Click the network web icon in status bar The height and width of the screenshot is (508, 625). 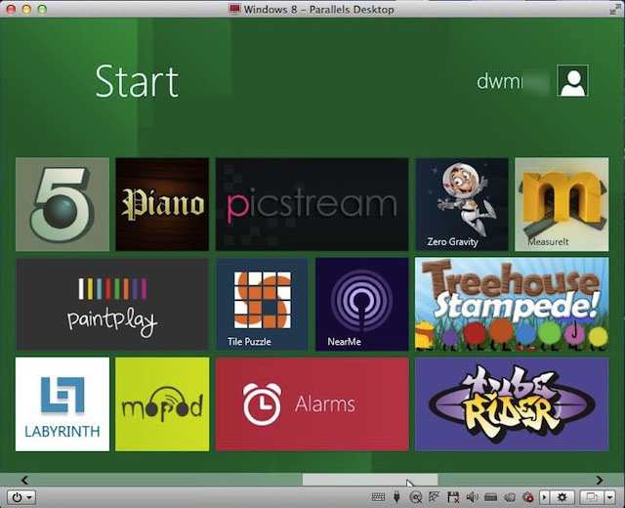[434, 497]
